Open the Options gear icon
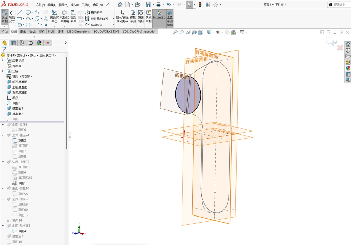 [x=215, y=4]
